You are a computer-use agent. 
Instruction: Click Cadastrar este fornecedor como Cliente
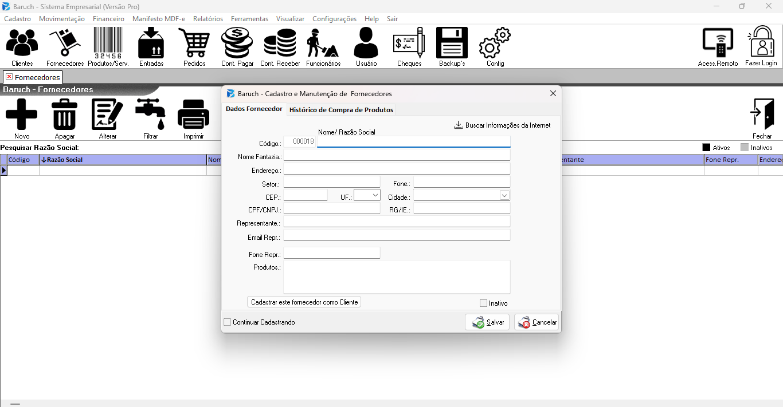(304, 302)
